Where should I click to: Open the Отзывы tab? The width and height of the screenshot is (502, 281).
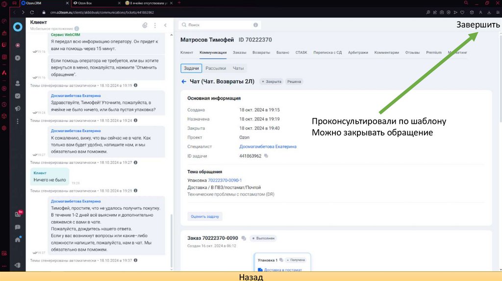(412, 52)
